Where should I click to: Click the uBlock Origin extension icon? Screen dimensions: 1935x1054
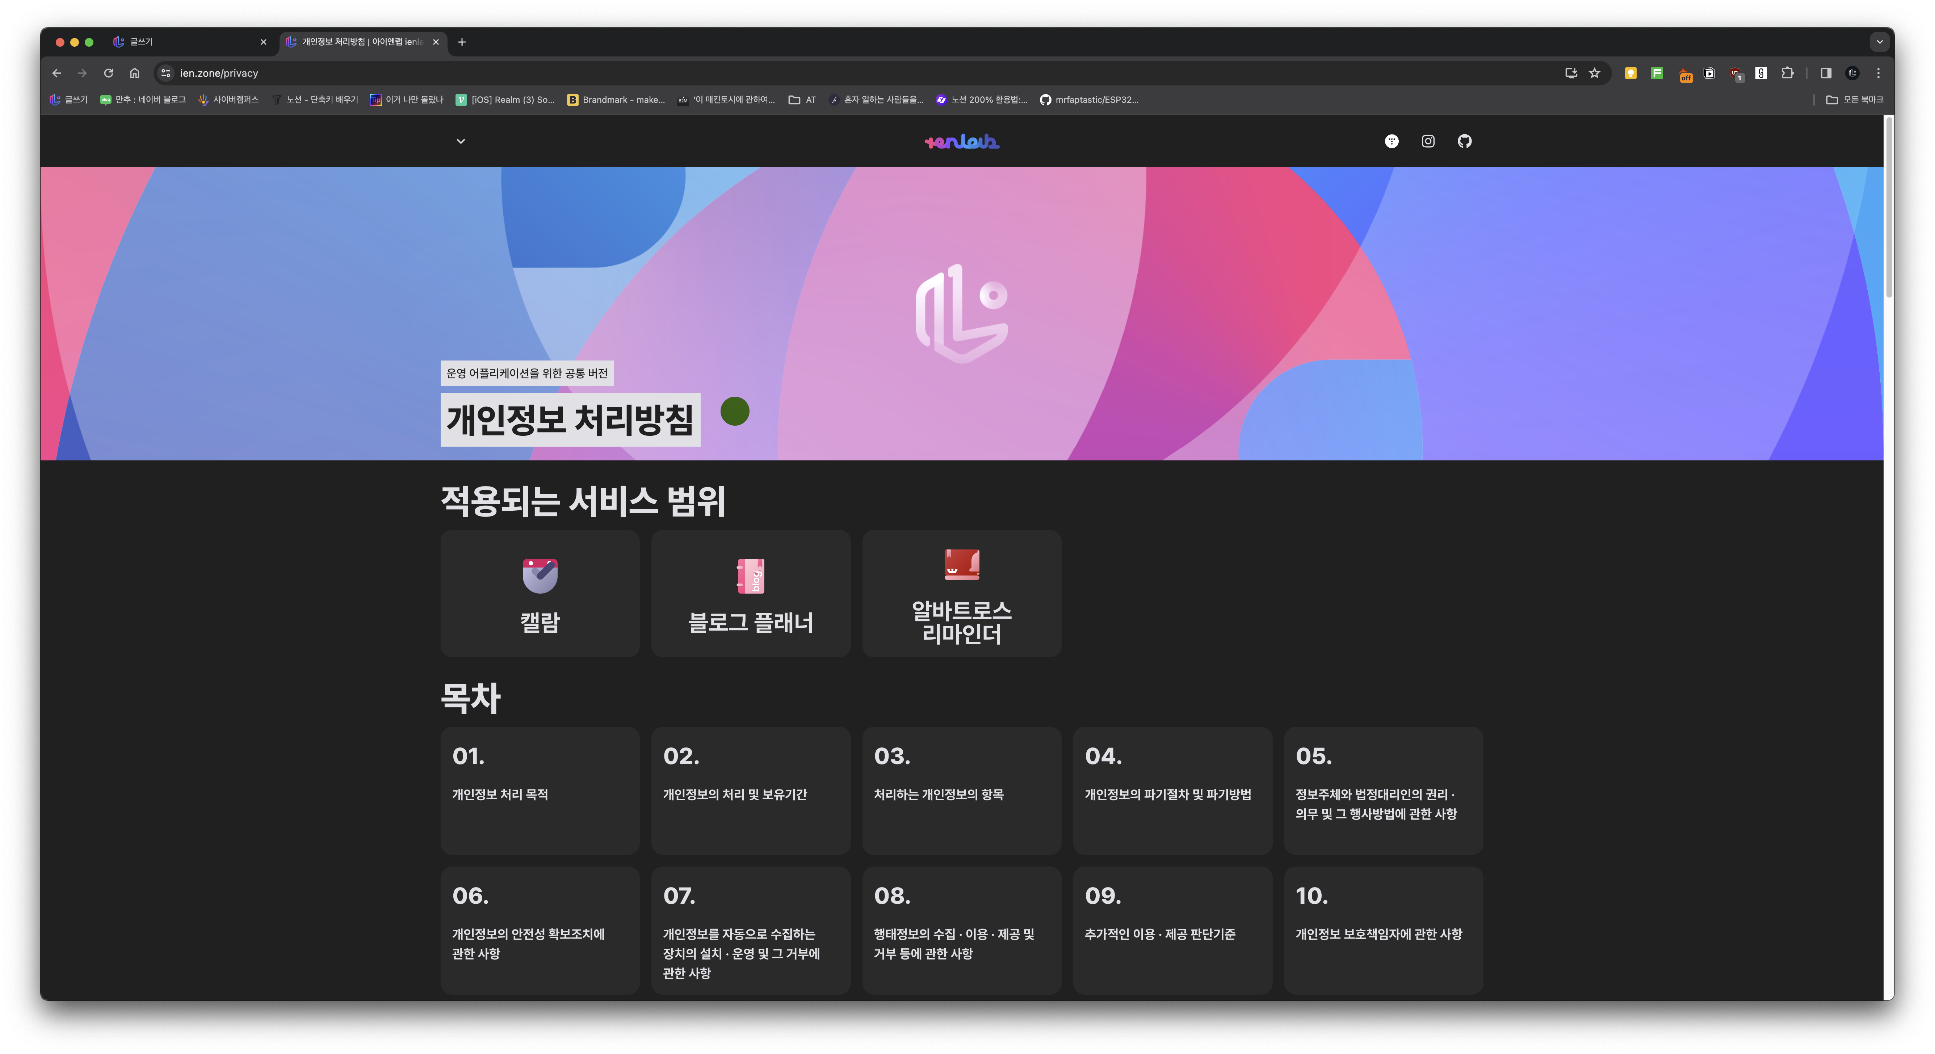pyautogui.click(x=1735, y=73)
